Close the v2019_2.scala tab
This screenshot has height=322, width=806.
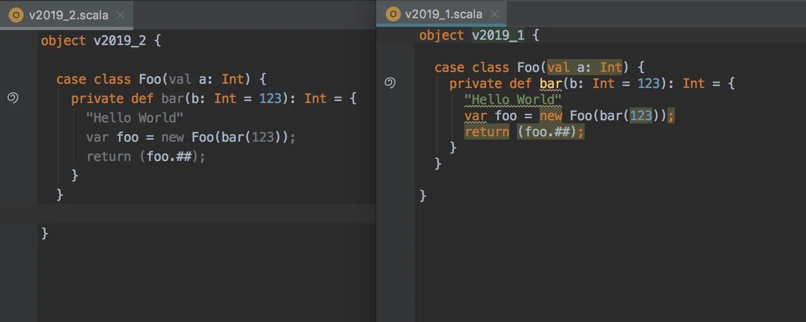coord(120,16)
